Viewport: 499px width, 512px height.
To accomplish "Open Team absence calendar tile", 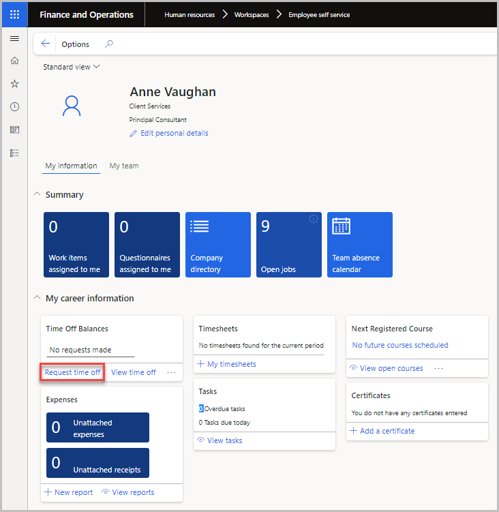I will tap(359, 245).
